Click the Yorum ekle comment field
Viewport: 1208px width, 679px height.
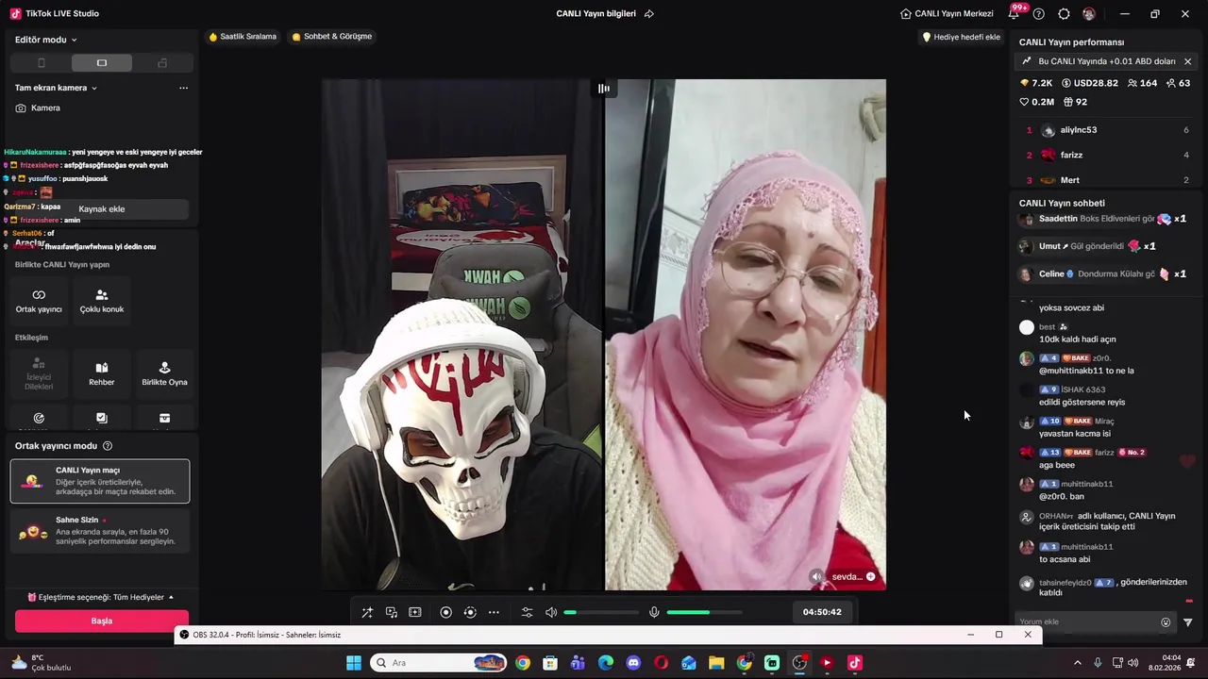(1085, 622)
